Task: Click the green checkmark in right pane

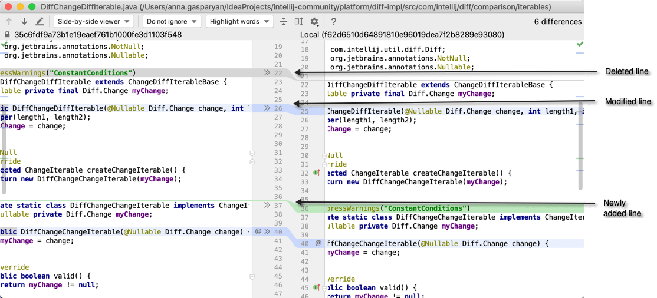Action: [x=580, y=44]
